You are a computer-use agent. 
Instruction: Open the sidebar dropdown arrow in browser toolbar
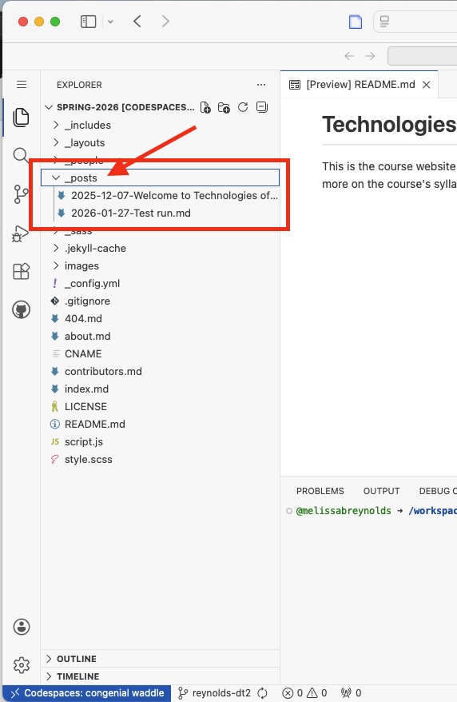[110, 22]
